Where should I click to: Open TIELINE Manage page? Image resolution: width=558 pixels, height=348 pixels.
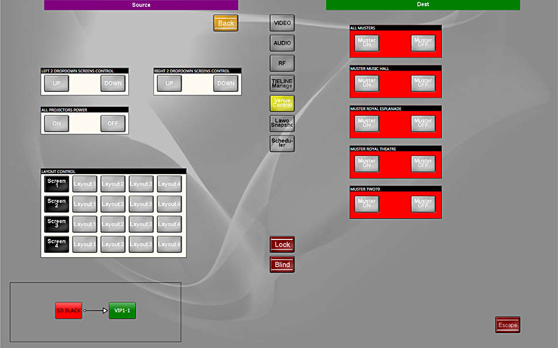[282, 83]
